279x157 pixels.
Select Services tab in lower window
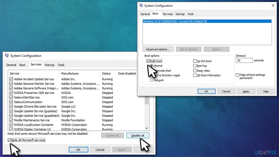[36, 64]
